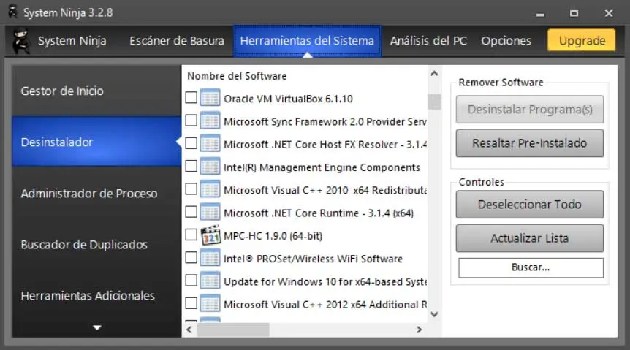
Task: Click the Microsoft Sync Framework entry icon
Action: pos(210,121)
